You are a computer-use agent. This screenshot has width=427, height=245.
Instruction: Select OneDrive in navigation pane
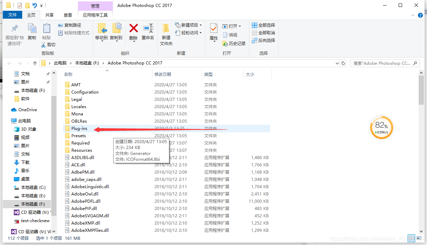click(27, 110)
